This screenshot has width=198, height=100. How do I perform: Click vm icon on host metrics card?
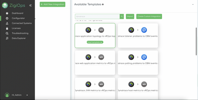pos(144,84)
